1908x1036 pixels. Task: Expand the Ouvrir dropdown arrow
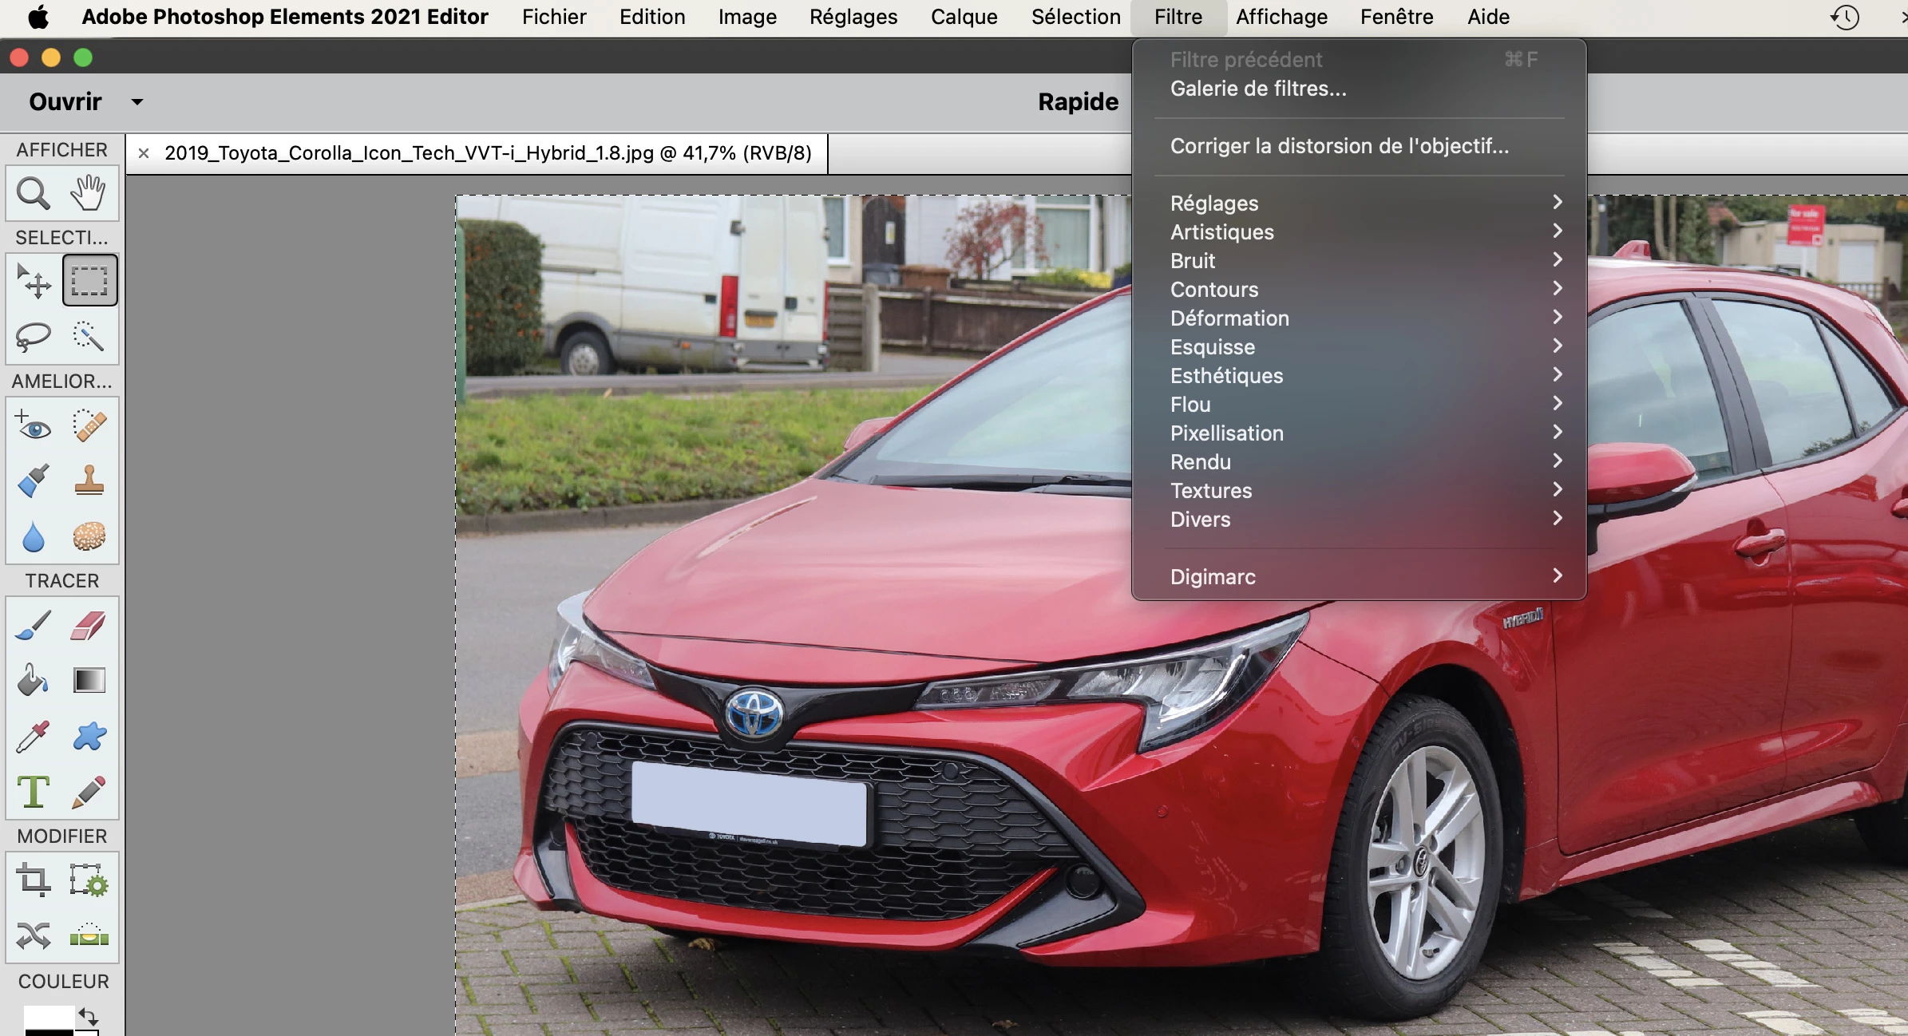137,102
